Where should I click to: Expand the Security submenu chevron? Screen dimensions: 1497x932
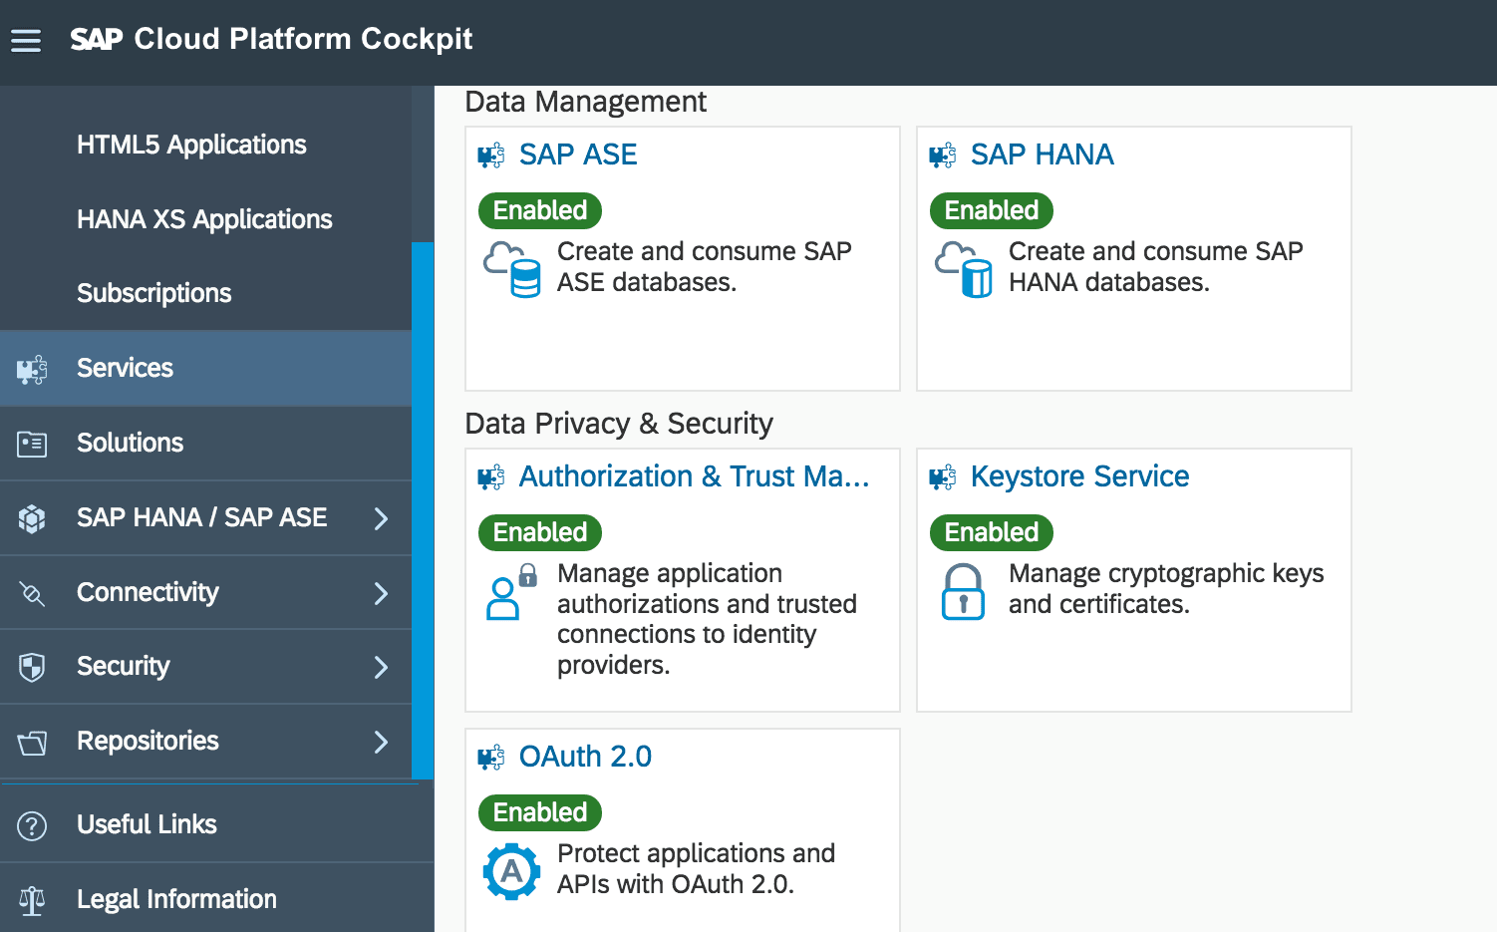(381, 667)
